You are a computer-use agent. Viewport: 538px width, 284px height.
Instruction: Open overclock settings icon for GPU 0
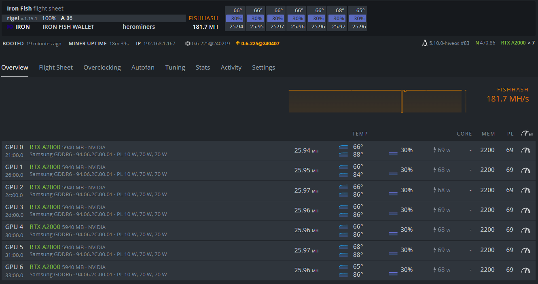pos(526,150)
